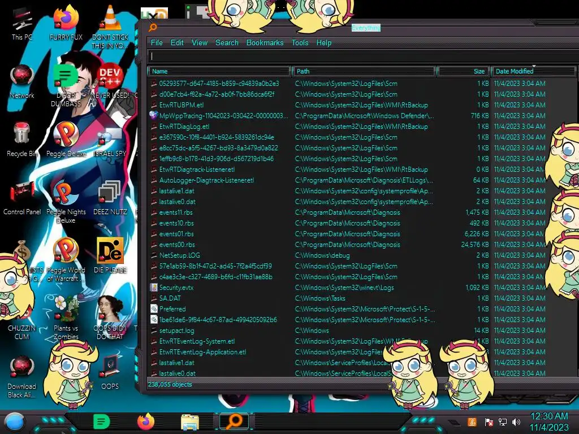The height and width of the screenshot is (434, 579).
Task: Open Download Black Ali... desktop icon
Action: pos(22,377)
